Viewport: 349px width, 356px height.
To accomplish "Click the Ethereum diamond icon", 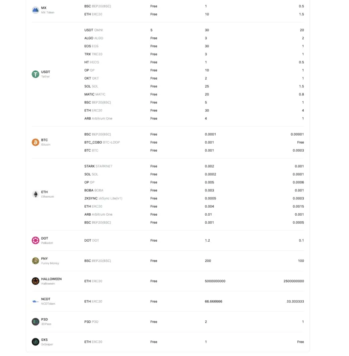I will coord(35,194).
